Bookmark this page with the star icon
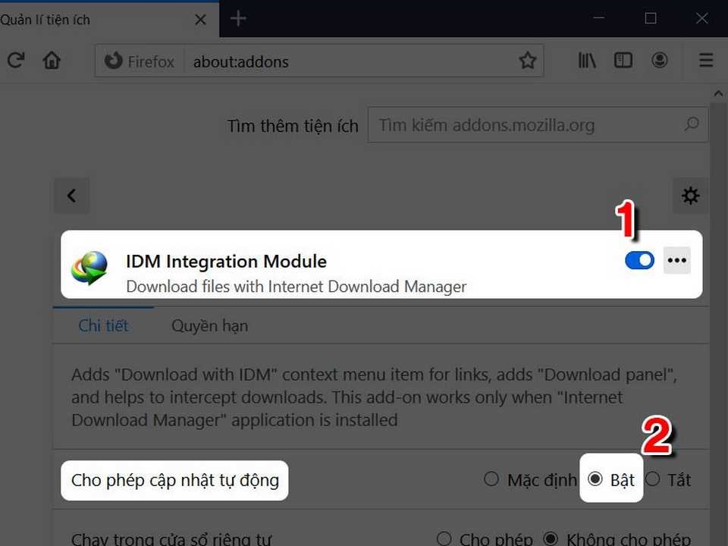 point(528,61)
